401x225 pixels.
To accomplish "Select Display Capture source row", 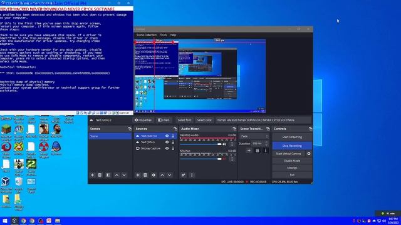I will (x=155, y=148).
